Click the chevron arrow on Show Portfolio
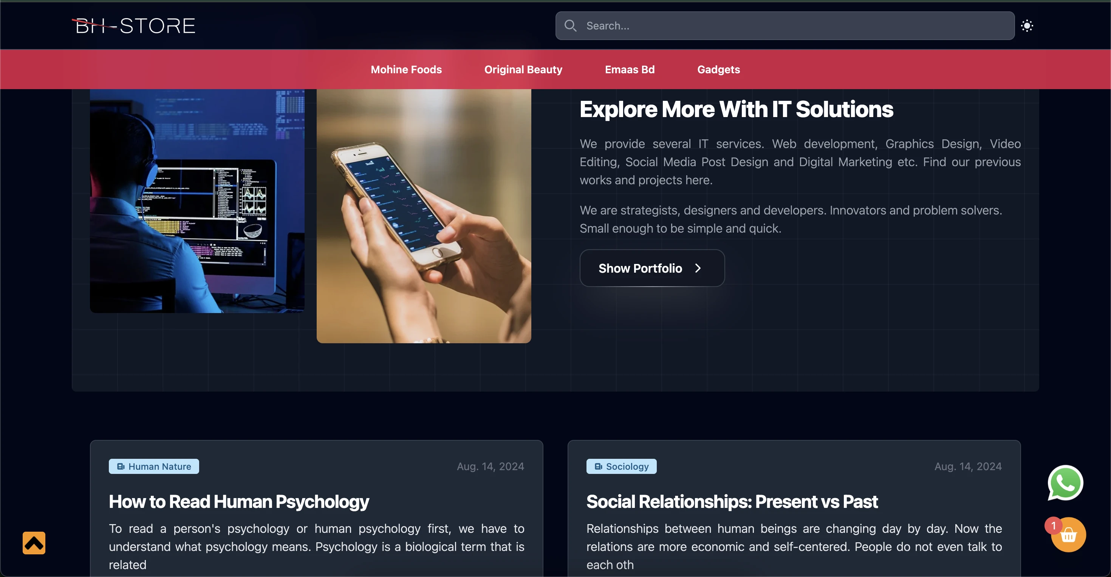This screenshot has height=577, width=1111. tap(698, 268)
